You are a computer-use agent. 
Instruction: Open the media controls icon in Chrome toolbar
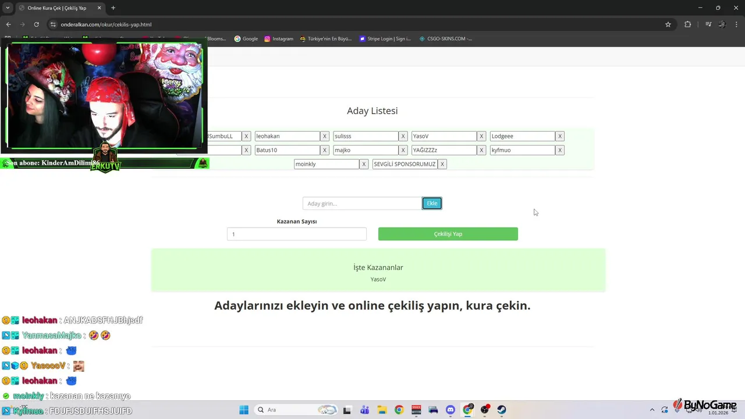[708, 24]
